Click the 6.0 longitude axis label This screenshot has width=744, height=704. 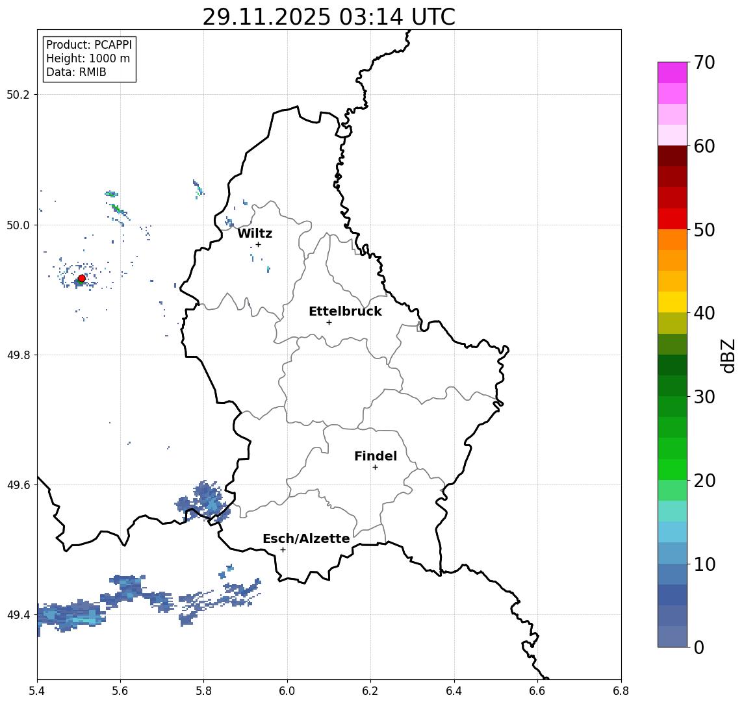288,691
